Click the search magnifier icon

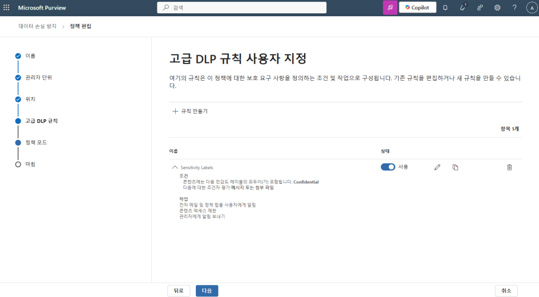coord(166,7)
